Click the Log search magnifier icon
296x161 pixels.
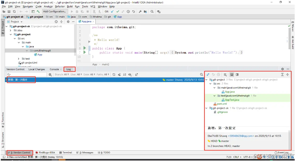pyautogui.click(x=201, y=75)
